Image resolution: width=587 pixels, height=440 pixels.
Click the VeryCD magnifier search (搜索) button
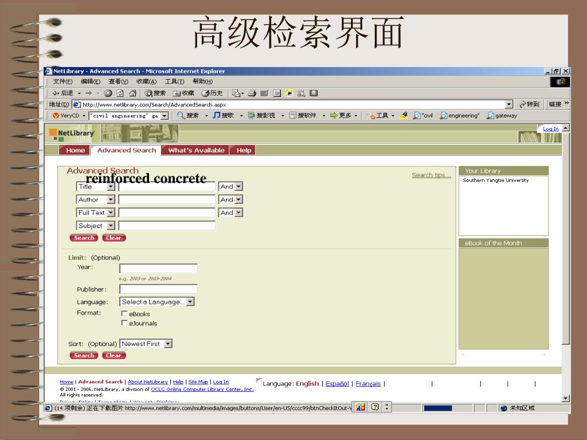[x=188, y=116]
